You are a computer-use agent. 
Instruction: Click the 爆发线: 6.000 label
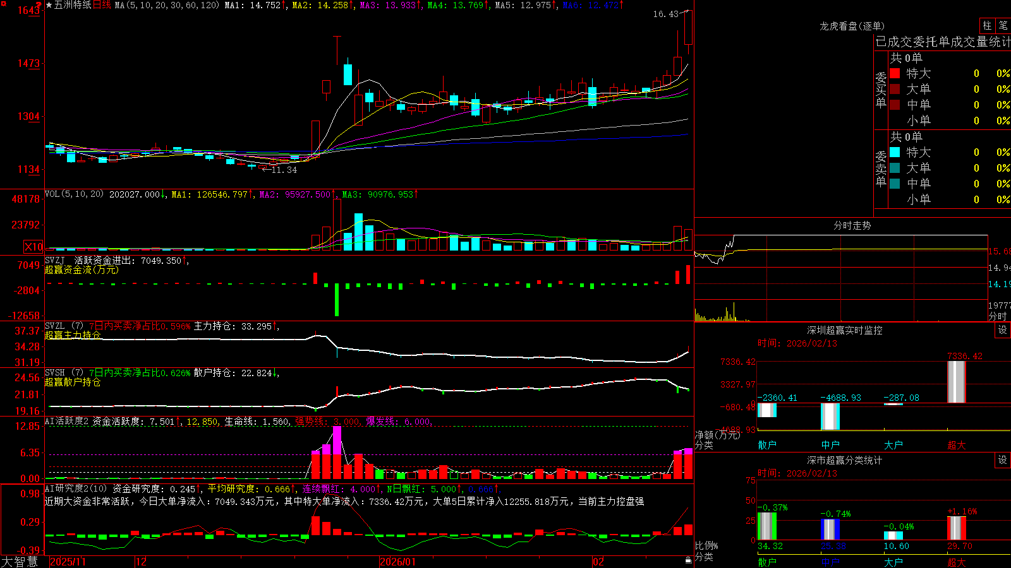pyautogui.click(x=398, y=422)
